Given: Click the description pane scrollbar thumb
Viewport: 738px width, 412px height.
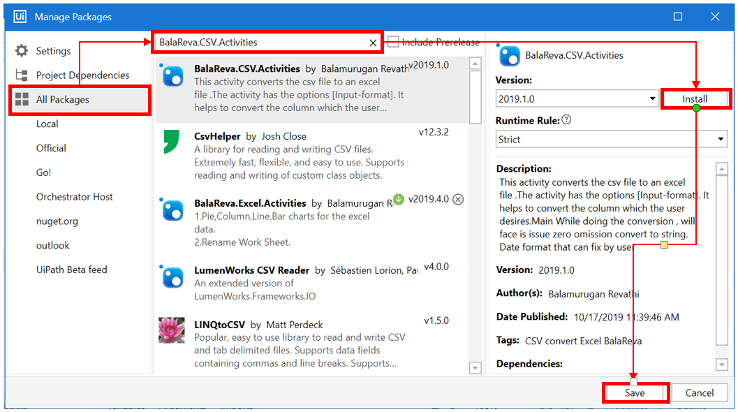Looking at the screenshot, I should point(721,260).
